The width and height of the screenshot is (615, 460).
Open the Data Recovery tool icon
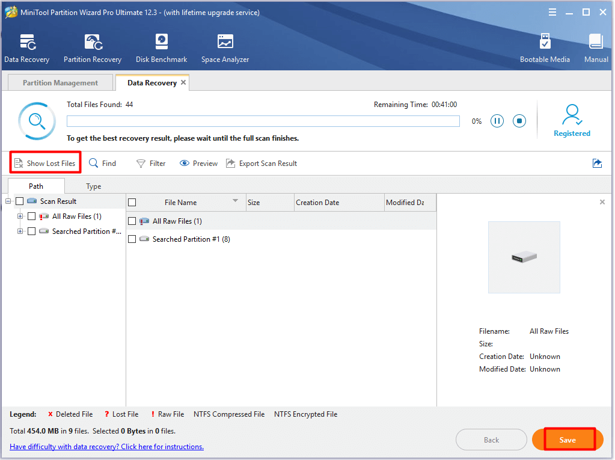pos(28,42)
